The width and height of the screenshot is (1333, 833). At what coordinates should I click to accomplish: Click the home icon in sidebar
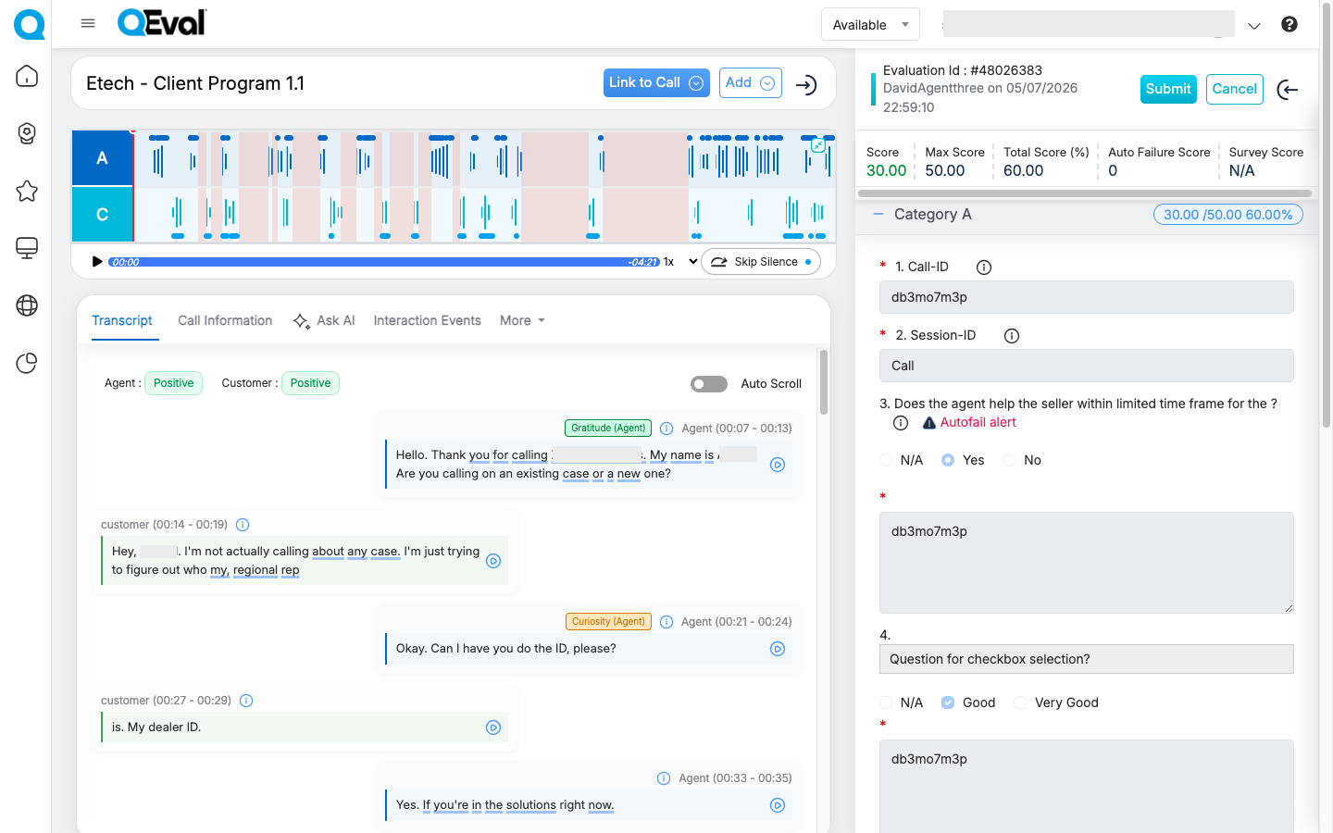click(27, 76)
